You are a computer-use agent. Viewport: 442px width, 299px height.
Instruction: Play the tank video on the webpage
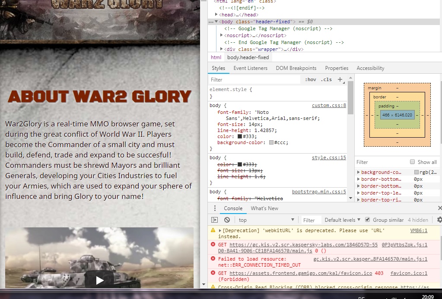click(x=99, y=280)
